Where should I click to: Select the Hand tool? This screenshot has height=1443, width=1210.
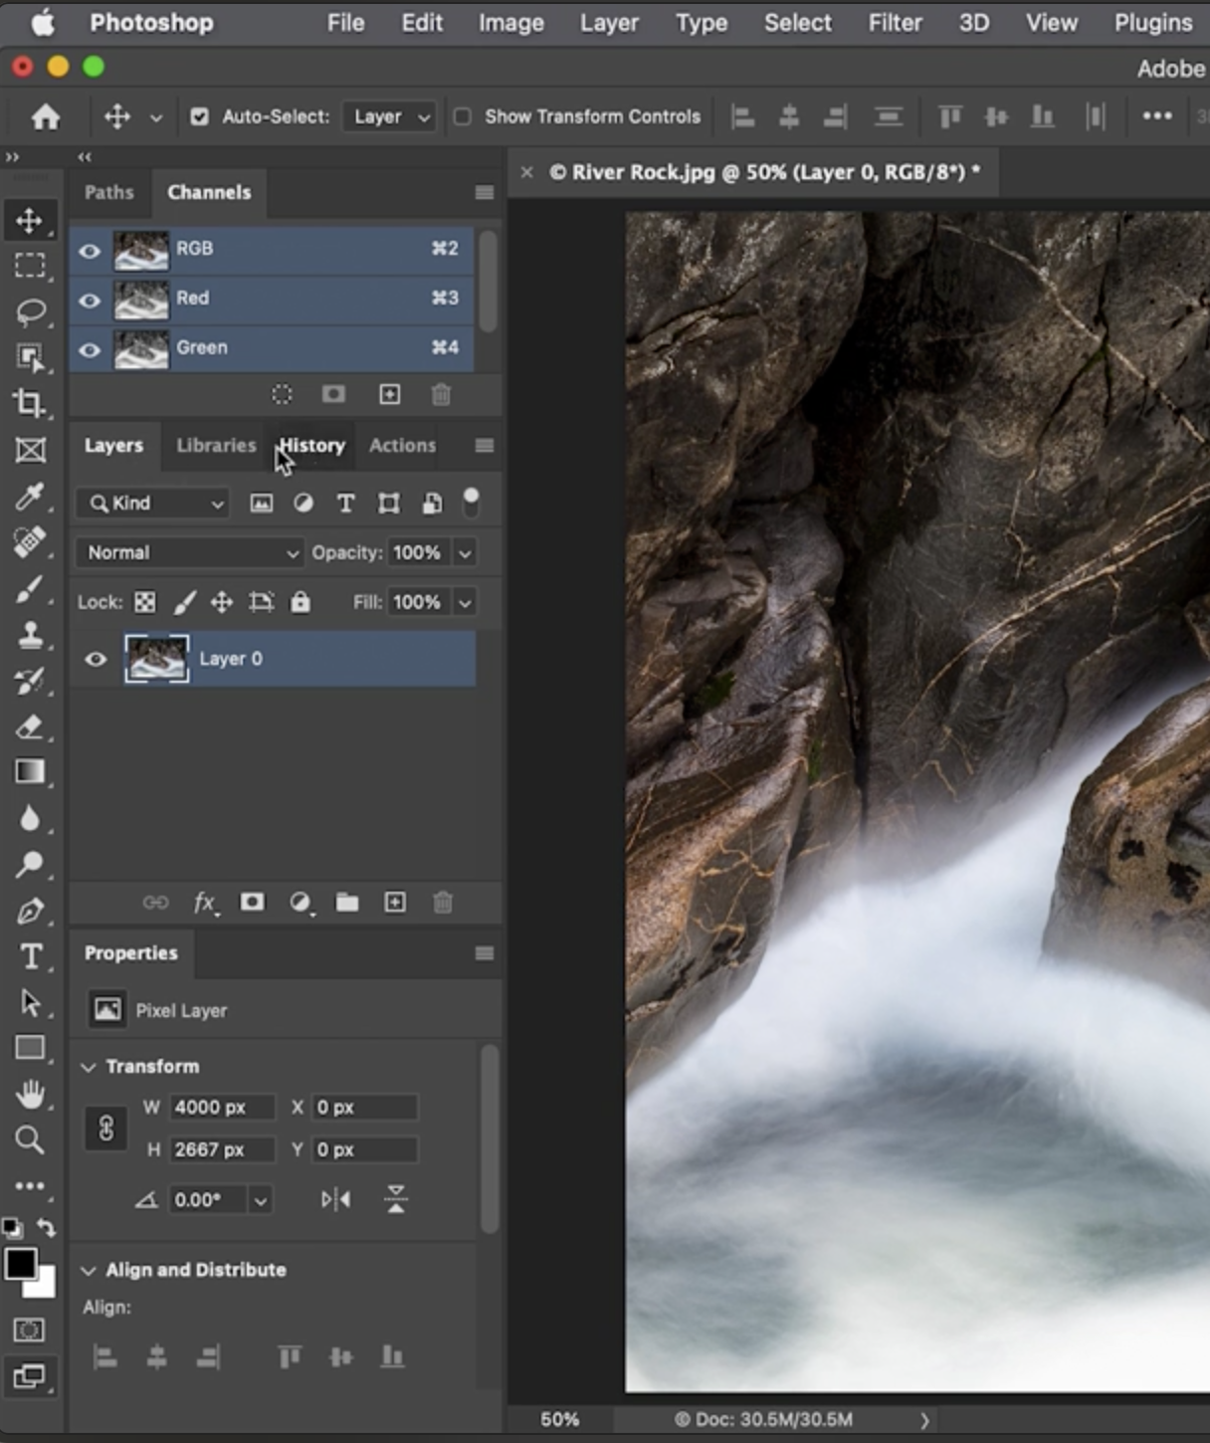[30, 1095]
